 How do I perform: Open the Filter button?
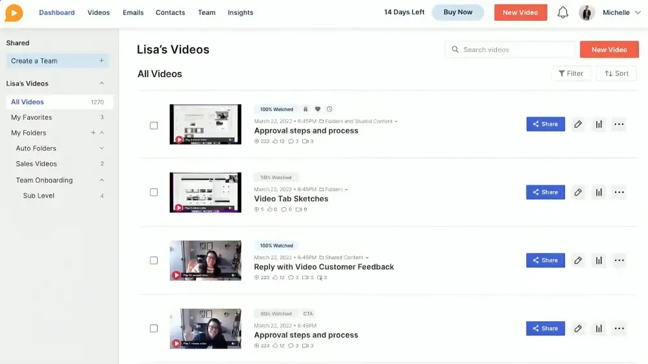point(571,73)
